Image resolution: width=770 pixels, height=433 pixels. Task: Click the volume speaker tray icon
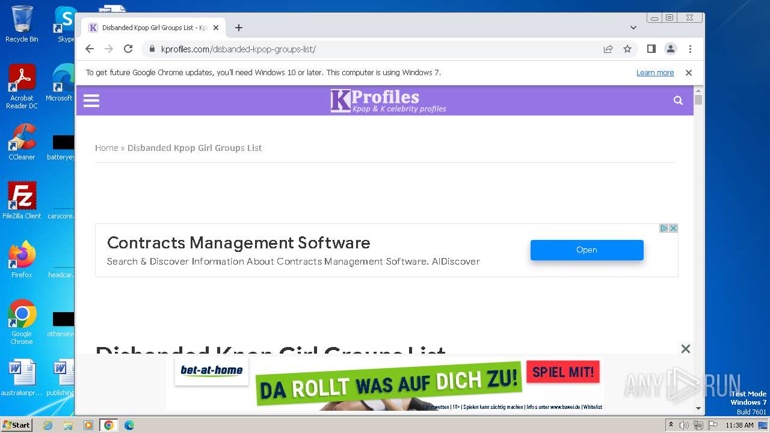pyautogui.click(x=684, y=425)
